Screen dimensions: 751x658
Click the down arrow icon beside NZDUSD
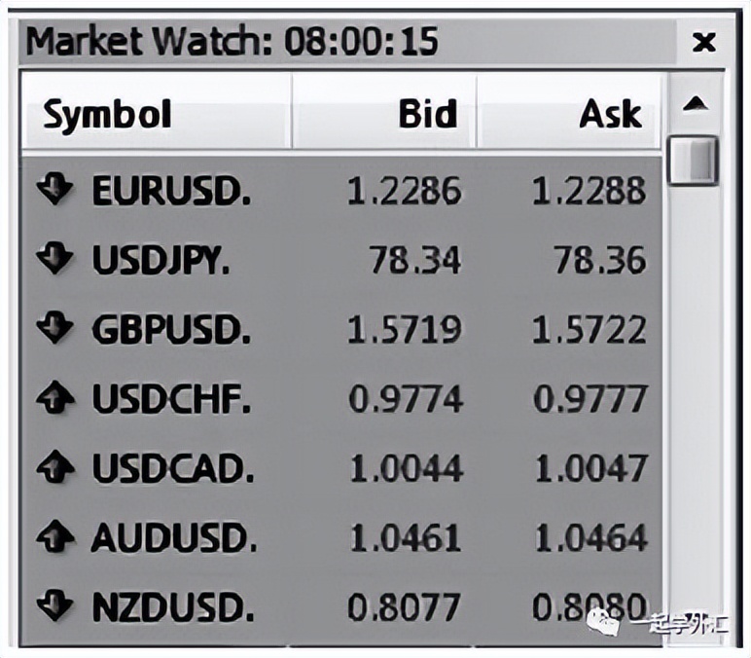[54, 607]
